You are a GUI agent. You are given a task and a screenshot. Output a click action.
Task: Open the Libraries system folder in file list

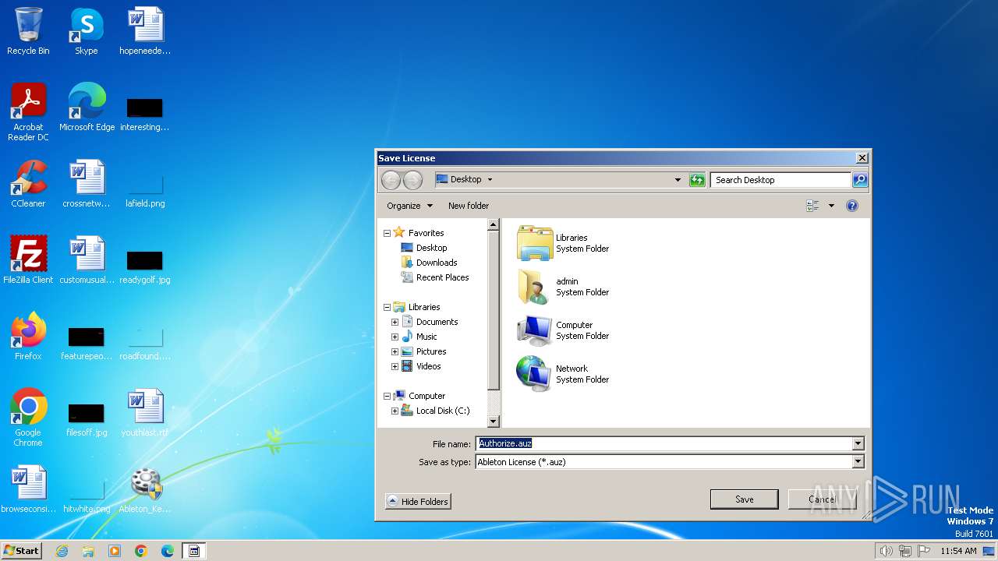[x=564, y=243]
